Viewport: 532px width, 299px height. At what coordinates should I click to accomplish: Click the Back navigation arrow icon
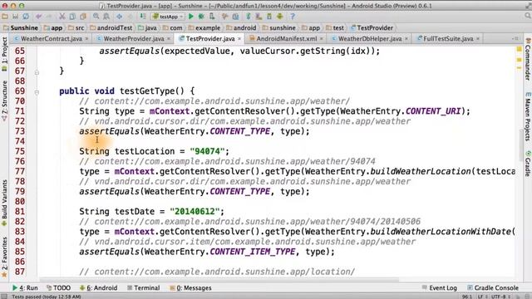(x=120, y=17)
